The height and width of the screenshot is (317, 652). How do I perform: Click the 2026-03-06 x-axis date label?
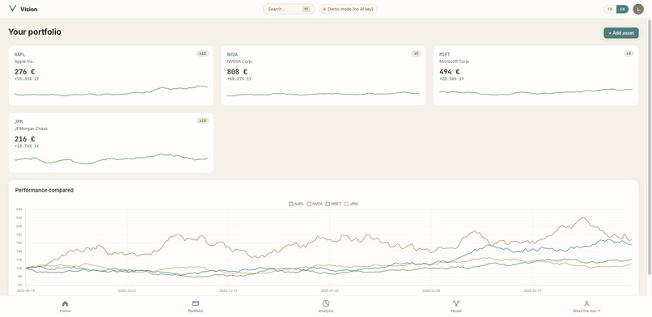[431, 291]
